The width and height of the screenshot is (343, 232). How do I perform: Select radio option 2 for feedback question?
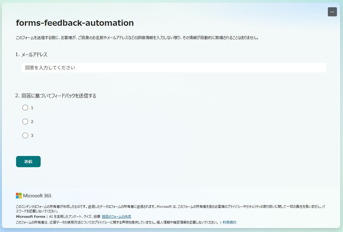coord(25,121)
